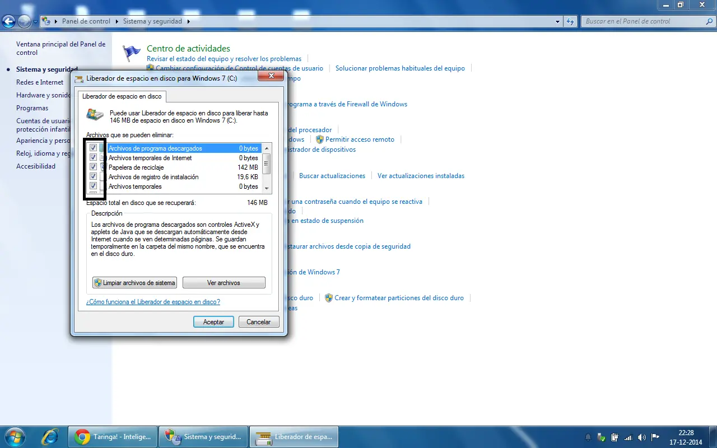Open Solucionar problemas habituales del equipo
This screenshot has height=448, width=717.
tap(400, 68)
